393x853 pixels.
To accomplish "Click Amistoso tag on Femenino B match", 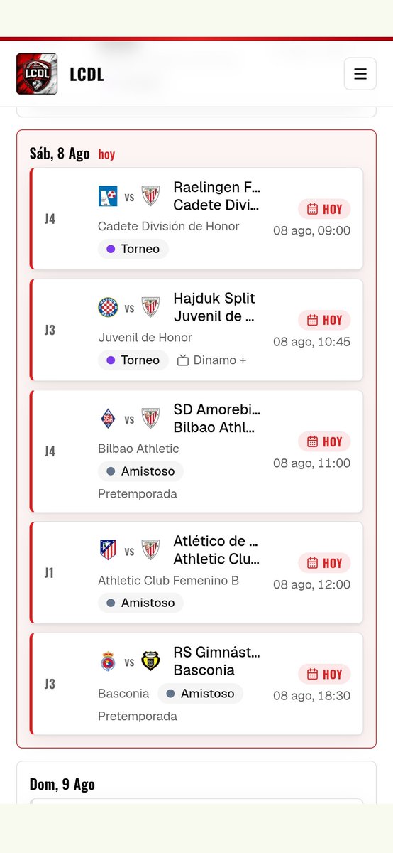I will click(140, 602).
